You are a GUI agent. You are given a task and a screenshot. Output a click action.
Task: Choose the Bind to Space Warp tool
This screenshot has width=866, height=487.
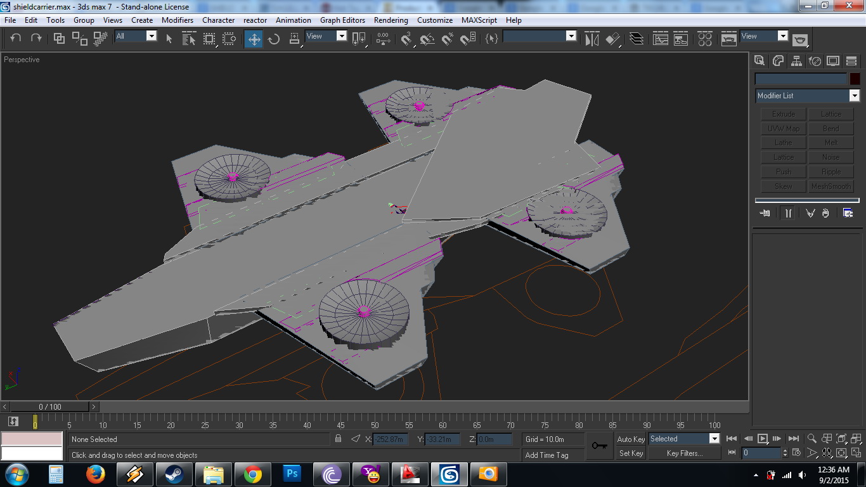coord(100,39)
